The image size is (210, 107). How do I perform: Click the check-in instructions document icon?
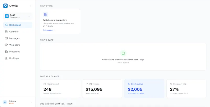coord(45,14)
